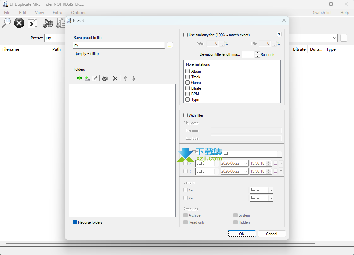This screenshot has height=255, width=354.
Task: Click the Save preset to file input field
Action: pyautogui.click(x=119, y=45)
